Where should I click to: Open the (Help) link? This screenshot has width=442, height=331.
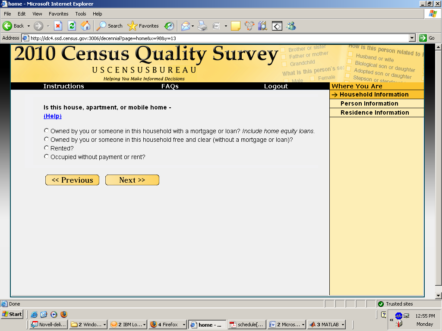point(53,116)
